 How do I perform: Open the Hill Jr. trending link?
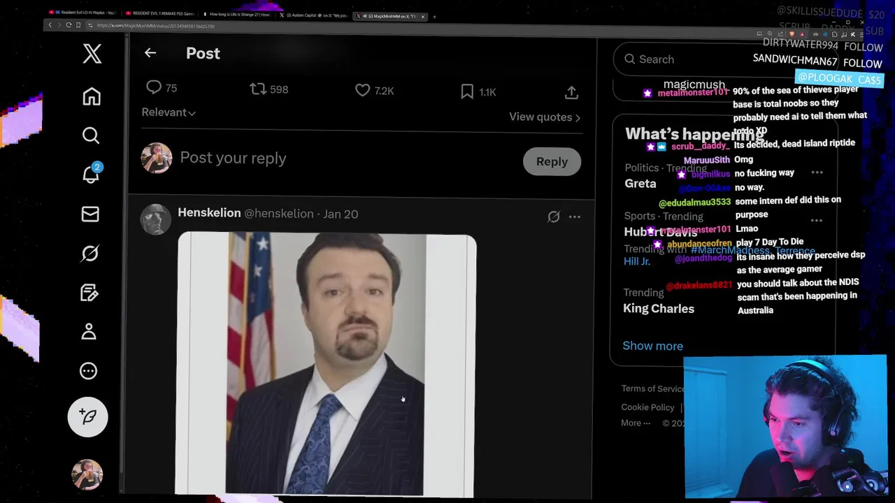click(x=636, y=261)
